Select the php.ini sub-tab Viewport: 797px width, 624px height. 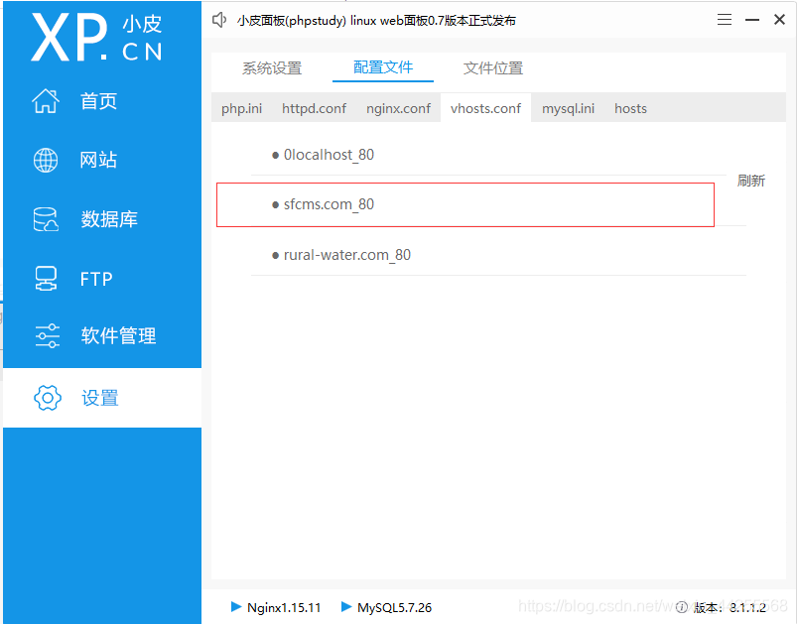pyautogui.click(x=241, y=108)
